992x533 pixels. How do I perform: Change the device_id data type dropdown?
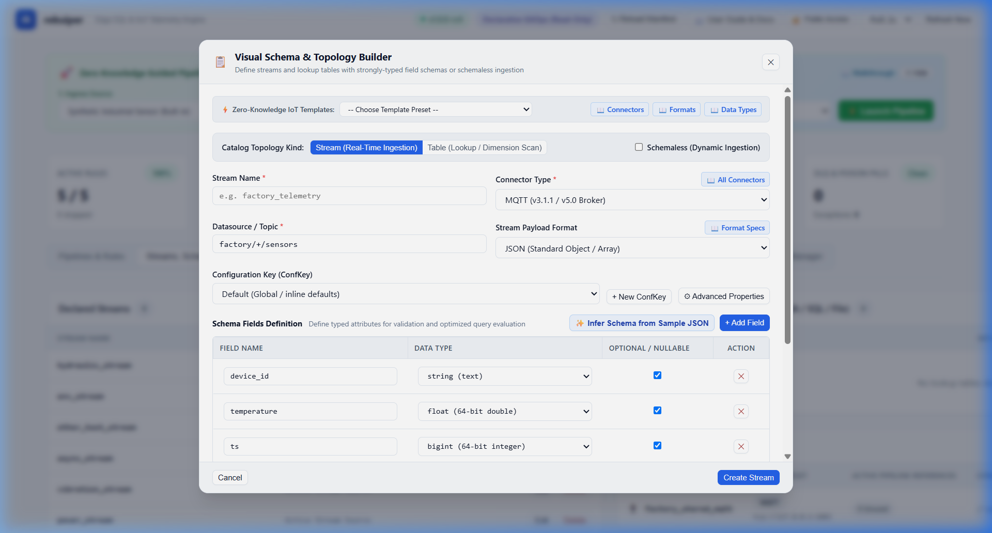tap(505, 376)
